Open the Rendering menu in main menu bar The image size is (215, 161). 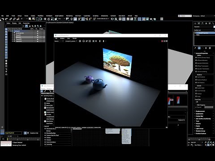click(69, 16)
